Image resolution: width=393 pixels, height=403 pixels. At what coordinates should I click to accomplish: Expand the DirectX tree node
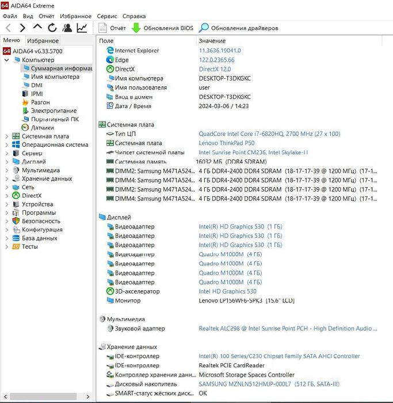coord(7,196)
